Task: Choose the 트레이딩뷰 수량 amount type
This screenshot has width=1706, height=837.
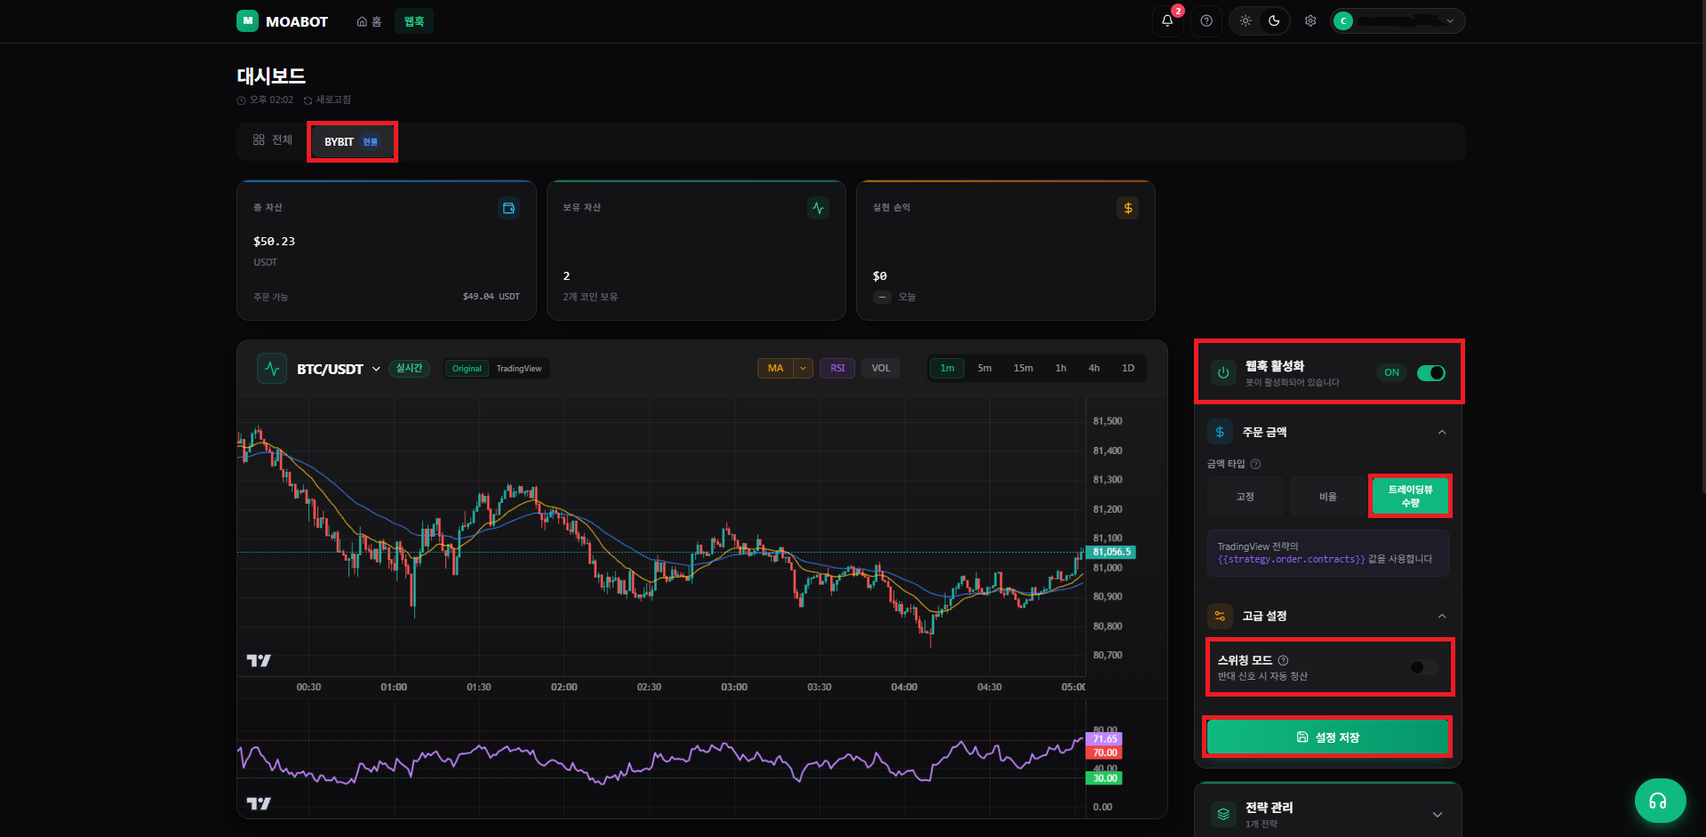Action: coord(1410,496)
